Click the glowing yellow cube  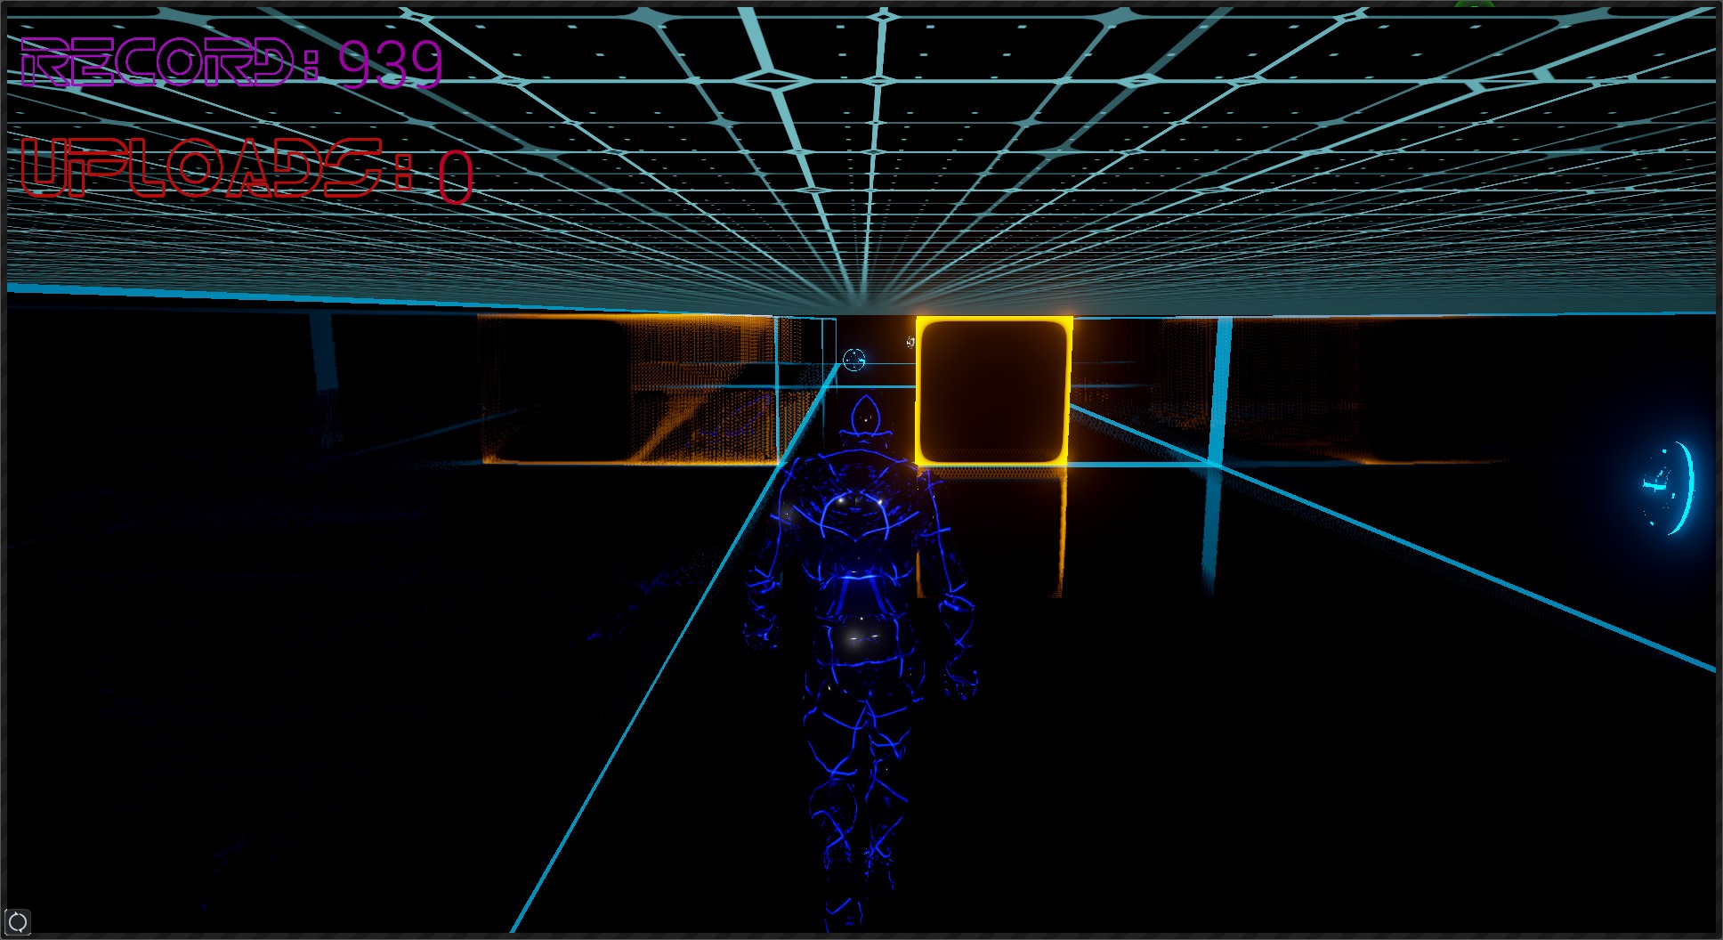point(993,391)
